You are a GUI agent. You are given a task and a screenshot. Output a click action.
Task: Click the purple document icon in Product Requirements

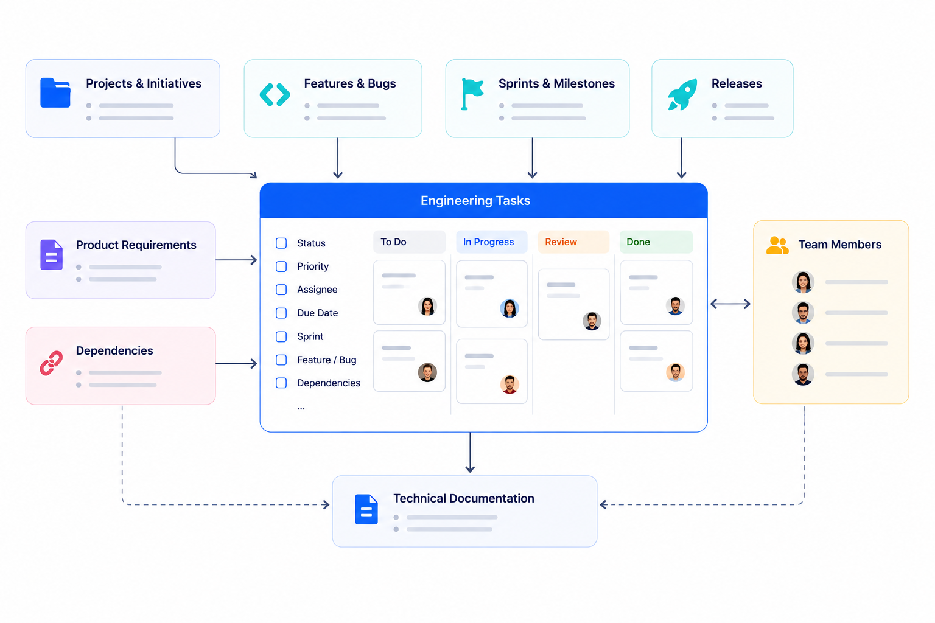52,255
